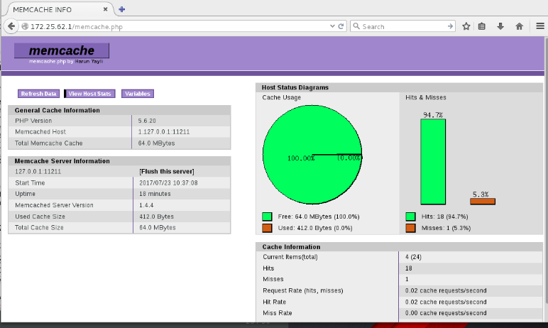Click the Refresh Data button
The image size is (548, 328).
point(38,94)
